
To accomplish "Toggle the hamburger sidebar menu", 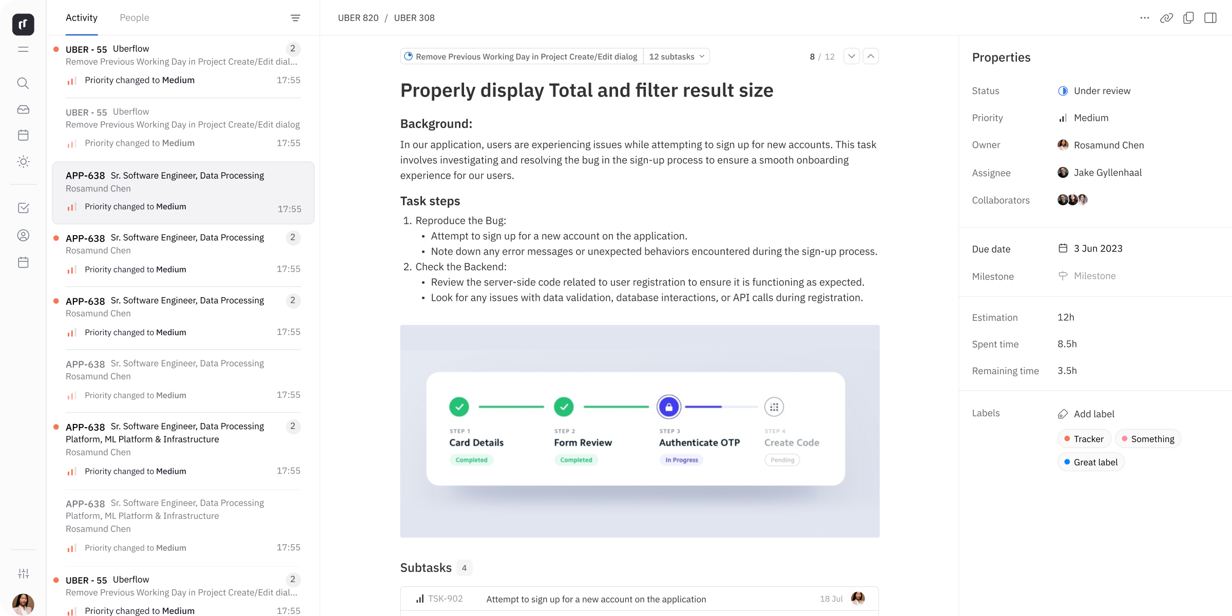I will tap(23, 49).
